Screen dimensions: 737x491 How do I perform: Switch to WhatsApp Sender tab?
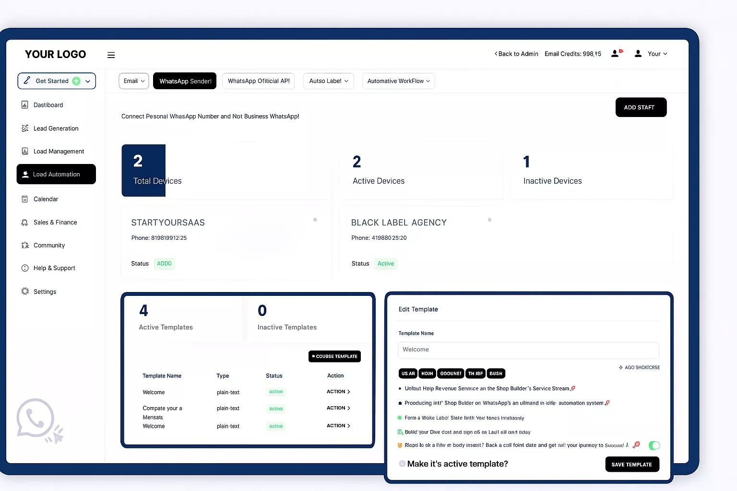(x=185, y=81)
